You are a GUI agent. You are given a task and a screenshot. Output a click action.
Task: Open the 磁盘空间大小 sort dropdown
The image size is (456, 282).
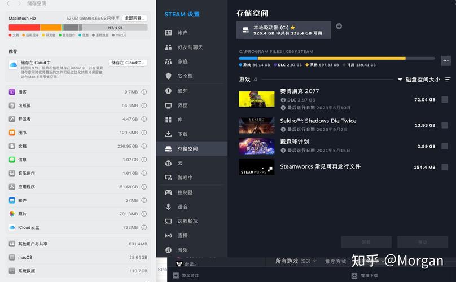tap(419, 80)
